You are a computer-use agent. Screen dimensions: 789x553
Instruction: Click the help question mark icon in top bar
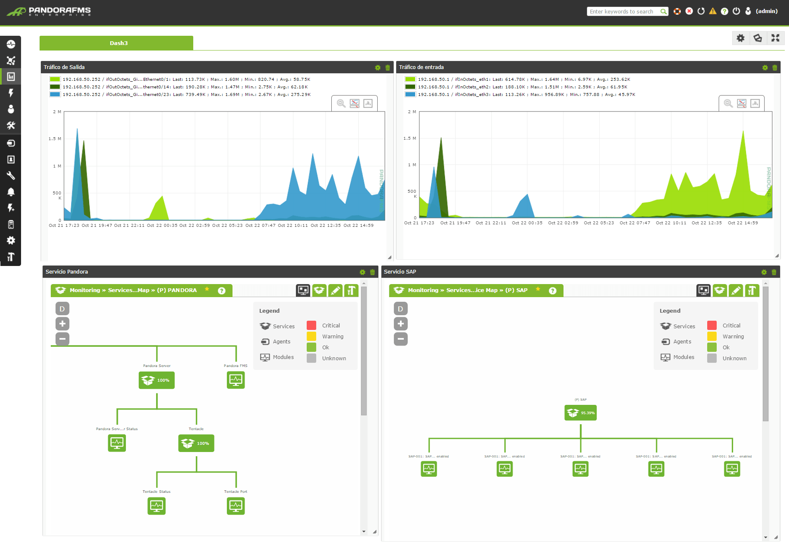coord(725,11)
